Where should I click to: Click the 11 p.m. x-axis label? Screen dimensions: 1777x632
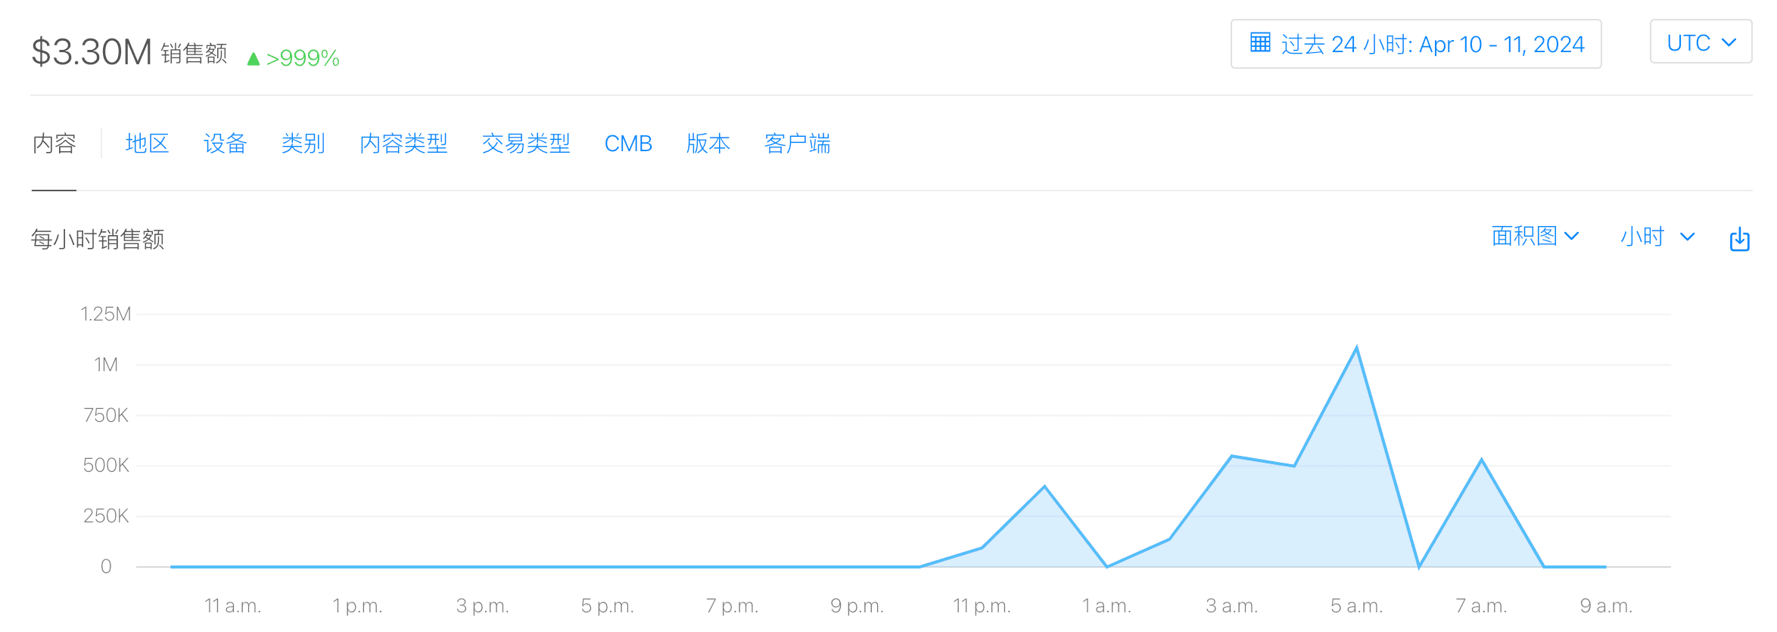tap(982, 606)
